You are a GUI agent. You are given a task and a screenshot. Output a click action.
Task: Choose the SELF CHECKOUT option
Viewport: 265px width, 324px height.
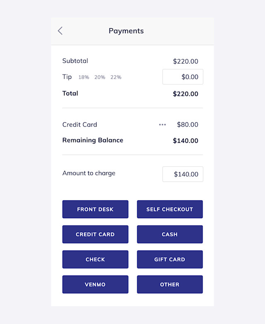pos(170,209)
